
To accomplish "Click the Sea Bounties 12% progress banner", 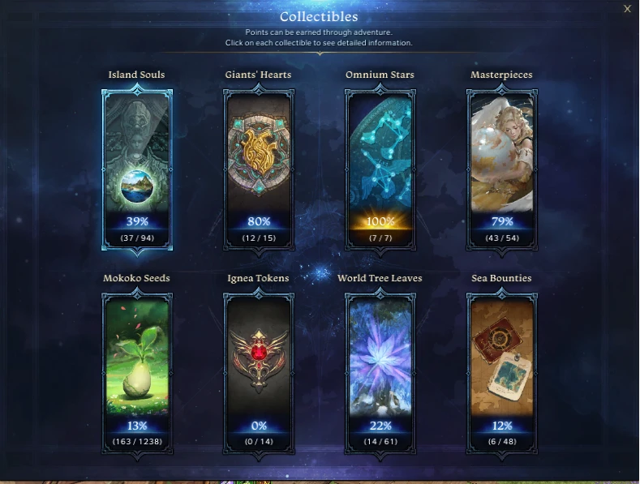I will [x=502, y=426].
